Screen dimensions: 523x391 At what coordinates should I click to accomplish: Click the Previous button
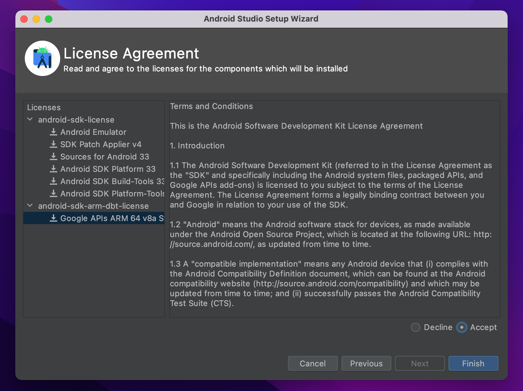tap(366, 363)
